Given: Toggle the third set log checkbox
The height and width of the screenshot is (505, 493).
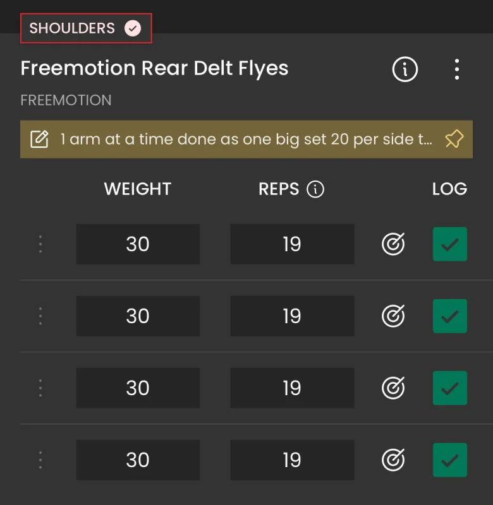Looking at the screenshot, I should click(450, 388).
